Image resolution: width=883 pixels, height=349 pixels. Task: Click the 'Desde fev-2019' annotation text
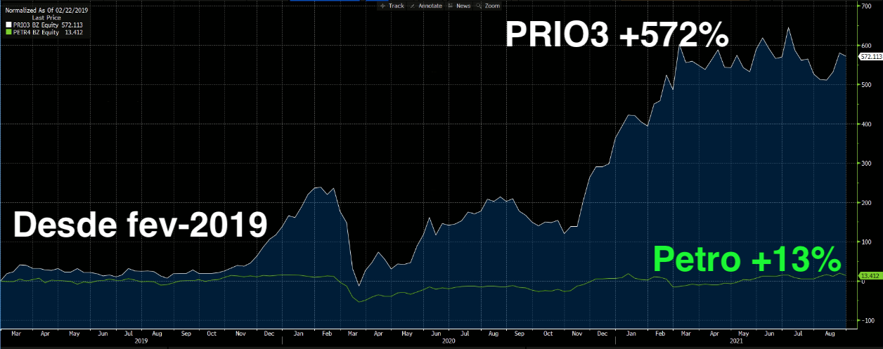[x=141, y=226]
